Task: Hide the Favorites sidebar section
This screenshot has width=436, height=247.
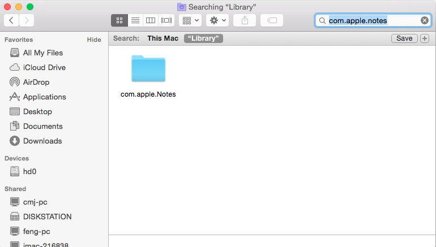Action: (x=93, y=40)
